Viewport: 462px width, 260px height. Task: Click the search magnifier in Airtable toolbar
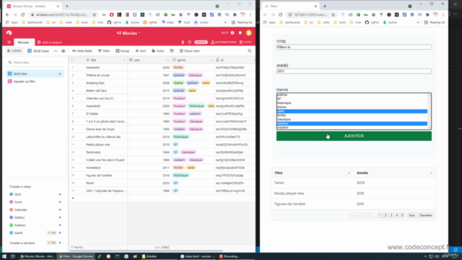click(250, 51)
